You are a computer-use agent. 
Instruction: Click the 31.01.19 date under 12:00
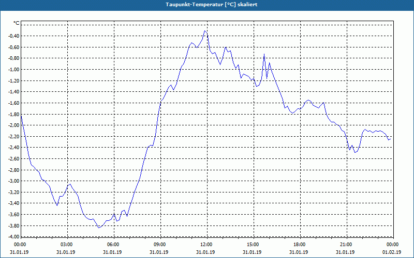point(205,252)
